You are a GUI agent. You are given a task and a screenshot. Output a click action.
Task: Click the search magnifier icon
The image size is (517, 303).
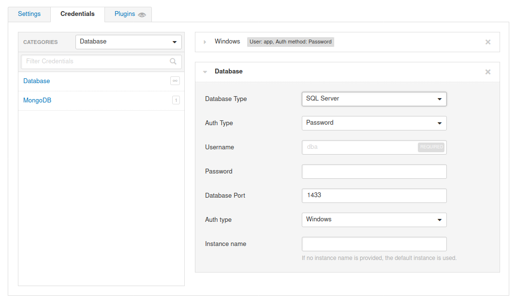[x=173, y=61]
